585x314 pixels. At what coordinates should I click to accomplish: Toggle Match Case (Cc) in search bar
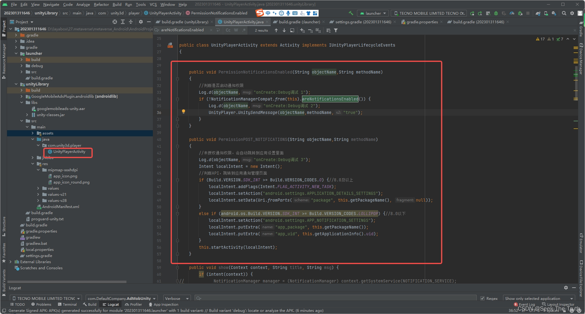tap(228, 30)
